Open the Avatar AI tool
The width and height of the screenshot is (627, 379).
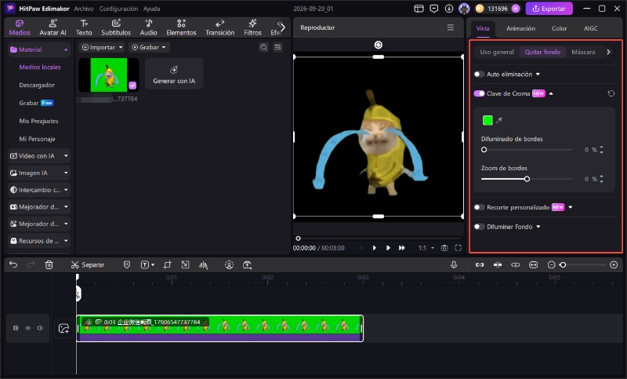tap(53, 27)
